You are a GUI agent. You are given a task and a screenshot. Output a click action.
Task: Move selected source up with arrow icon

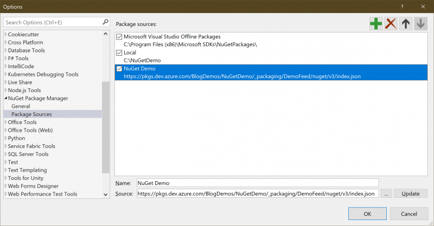tap(406, 23)
